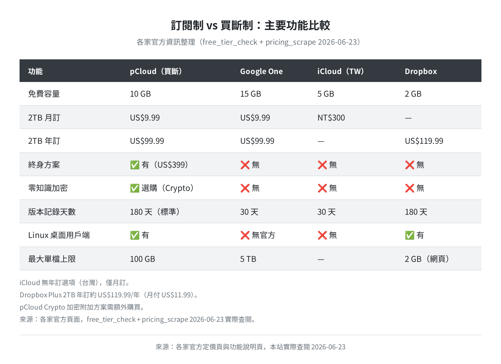Click green check icon for pCloud 終身方案
Image resolution: width=501 pixels, height=364 pixels.
[x=135, y=165]
